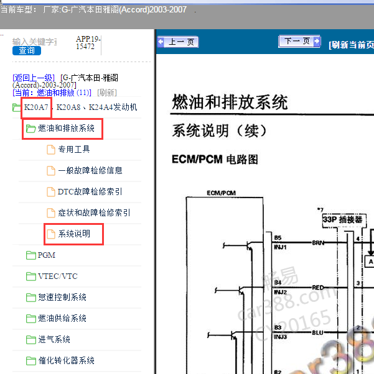Go to previous page with 上一页
The image size is (374, 374).
tap(178, 42)
